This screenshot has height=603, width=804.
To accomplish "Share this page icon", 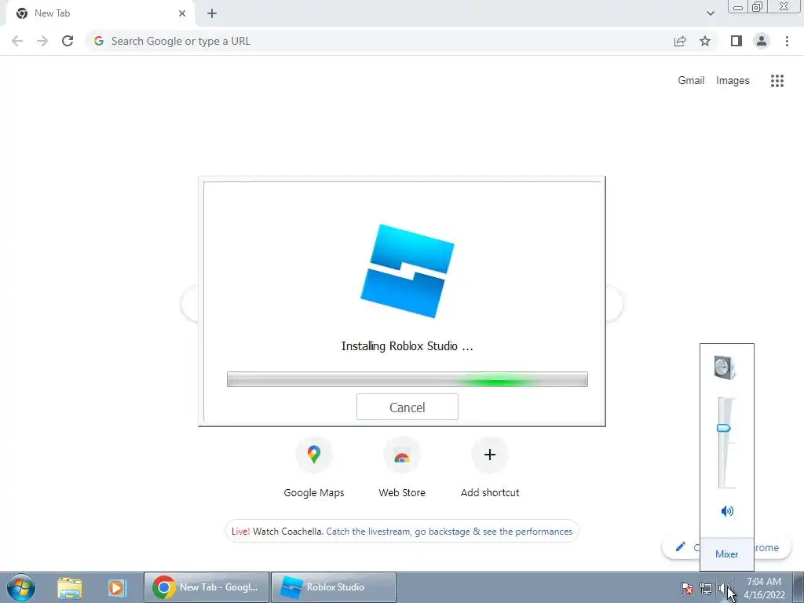I will tap(680, 41).
